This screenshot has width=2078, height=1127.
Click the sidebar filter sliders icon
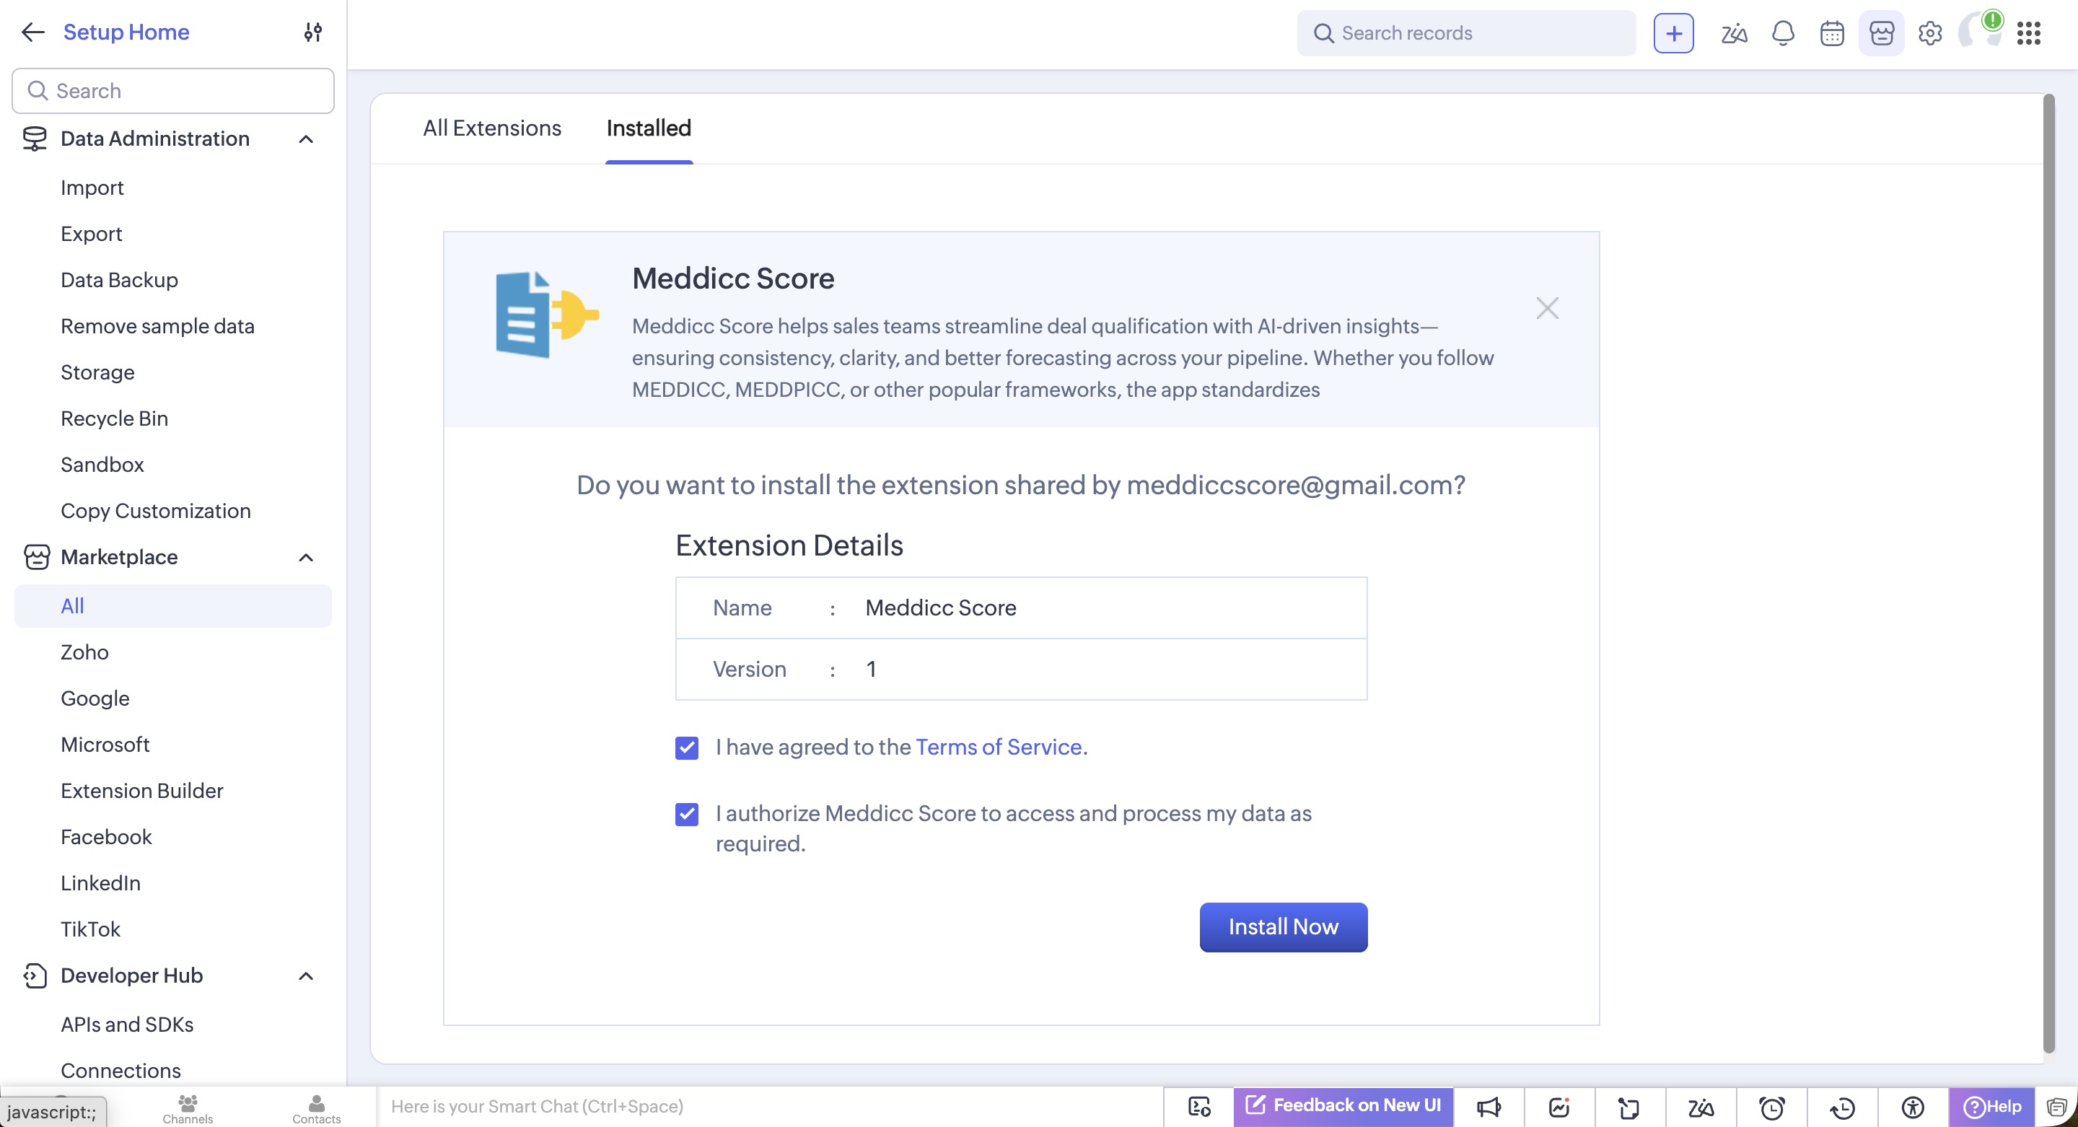[313, 32]
